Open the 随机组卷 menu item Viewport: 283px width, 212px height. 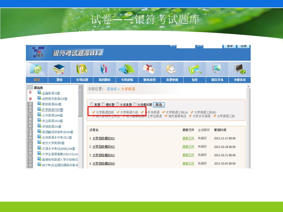tap(150, 80)
